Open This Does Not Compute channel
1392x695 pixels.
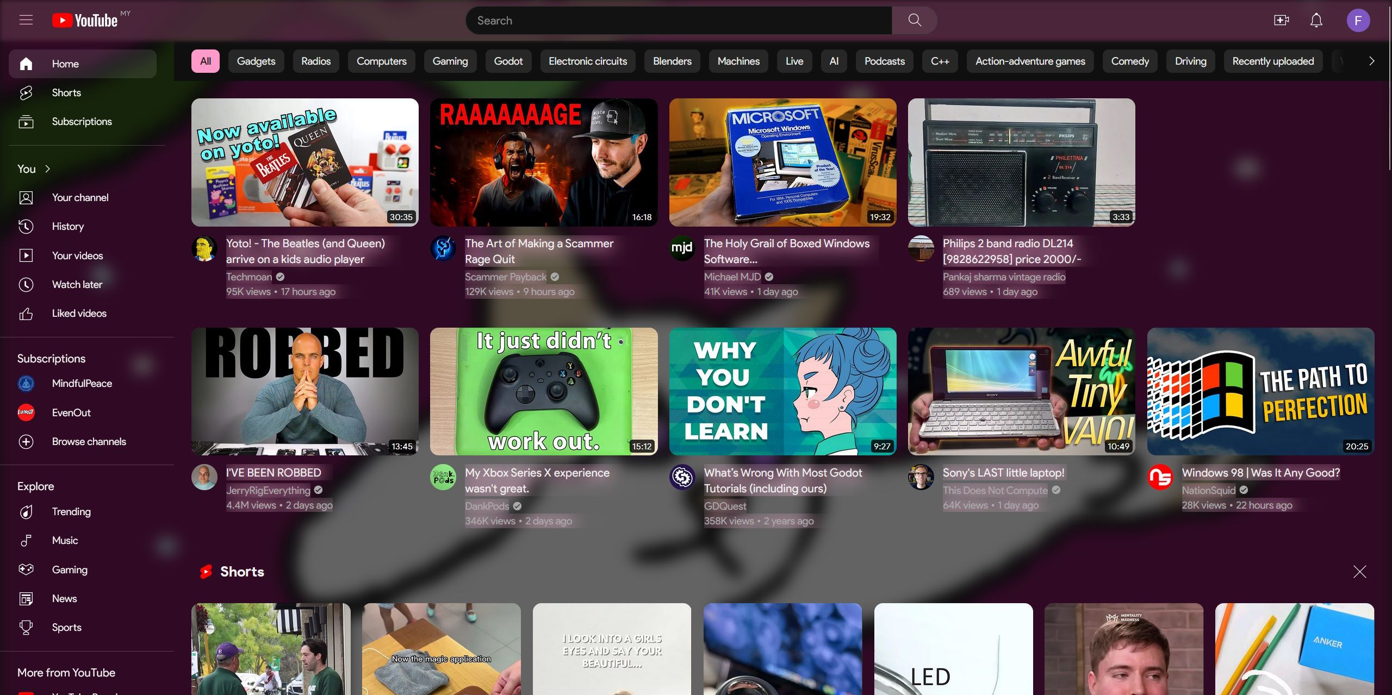995,491
